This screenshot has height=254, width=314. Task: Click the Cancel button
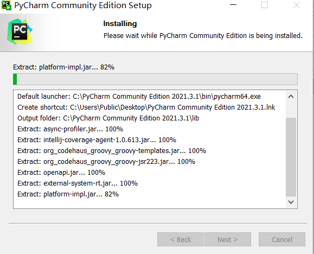point(282,239)
